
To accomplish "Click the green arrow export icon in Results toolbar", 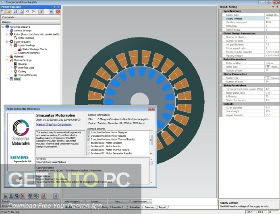I will click(x=36, y=196).
